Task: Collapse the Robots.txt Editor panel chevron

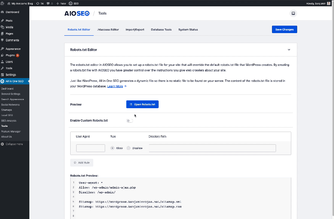Action: tap(289, 50)
